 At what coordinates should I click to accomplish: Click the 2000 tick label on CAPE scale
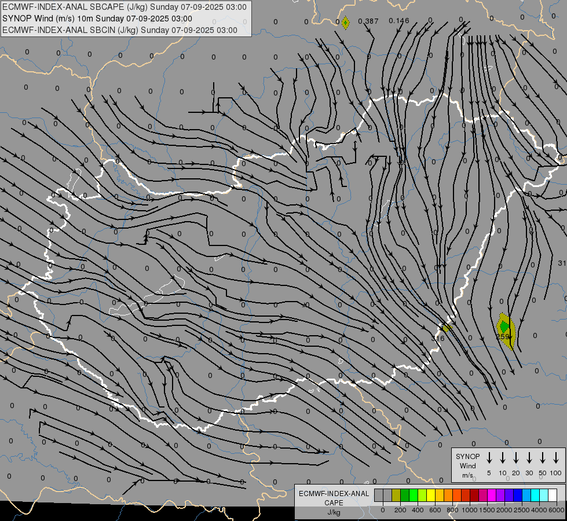[x=504, y=510]
